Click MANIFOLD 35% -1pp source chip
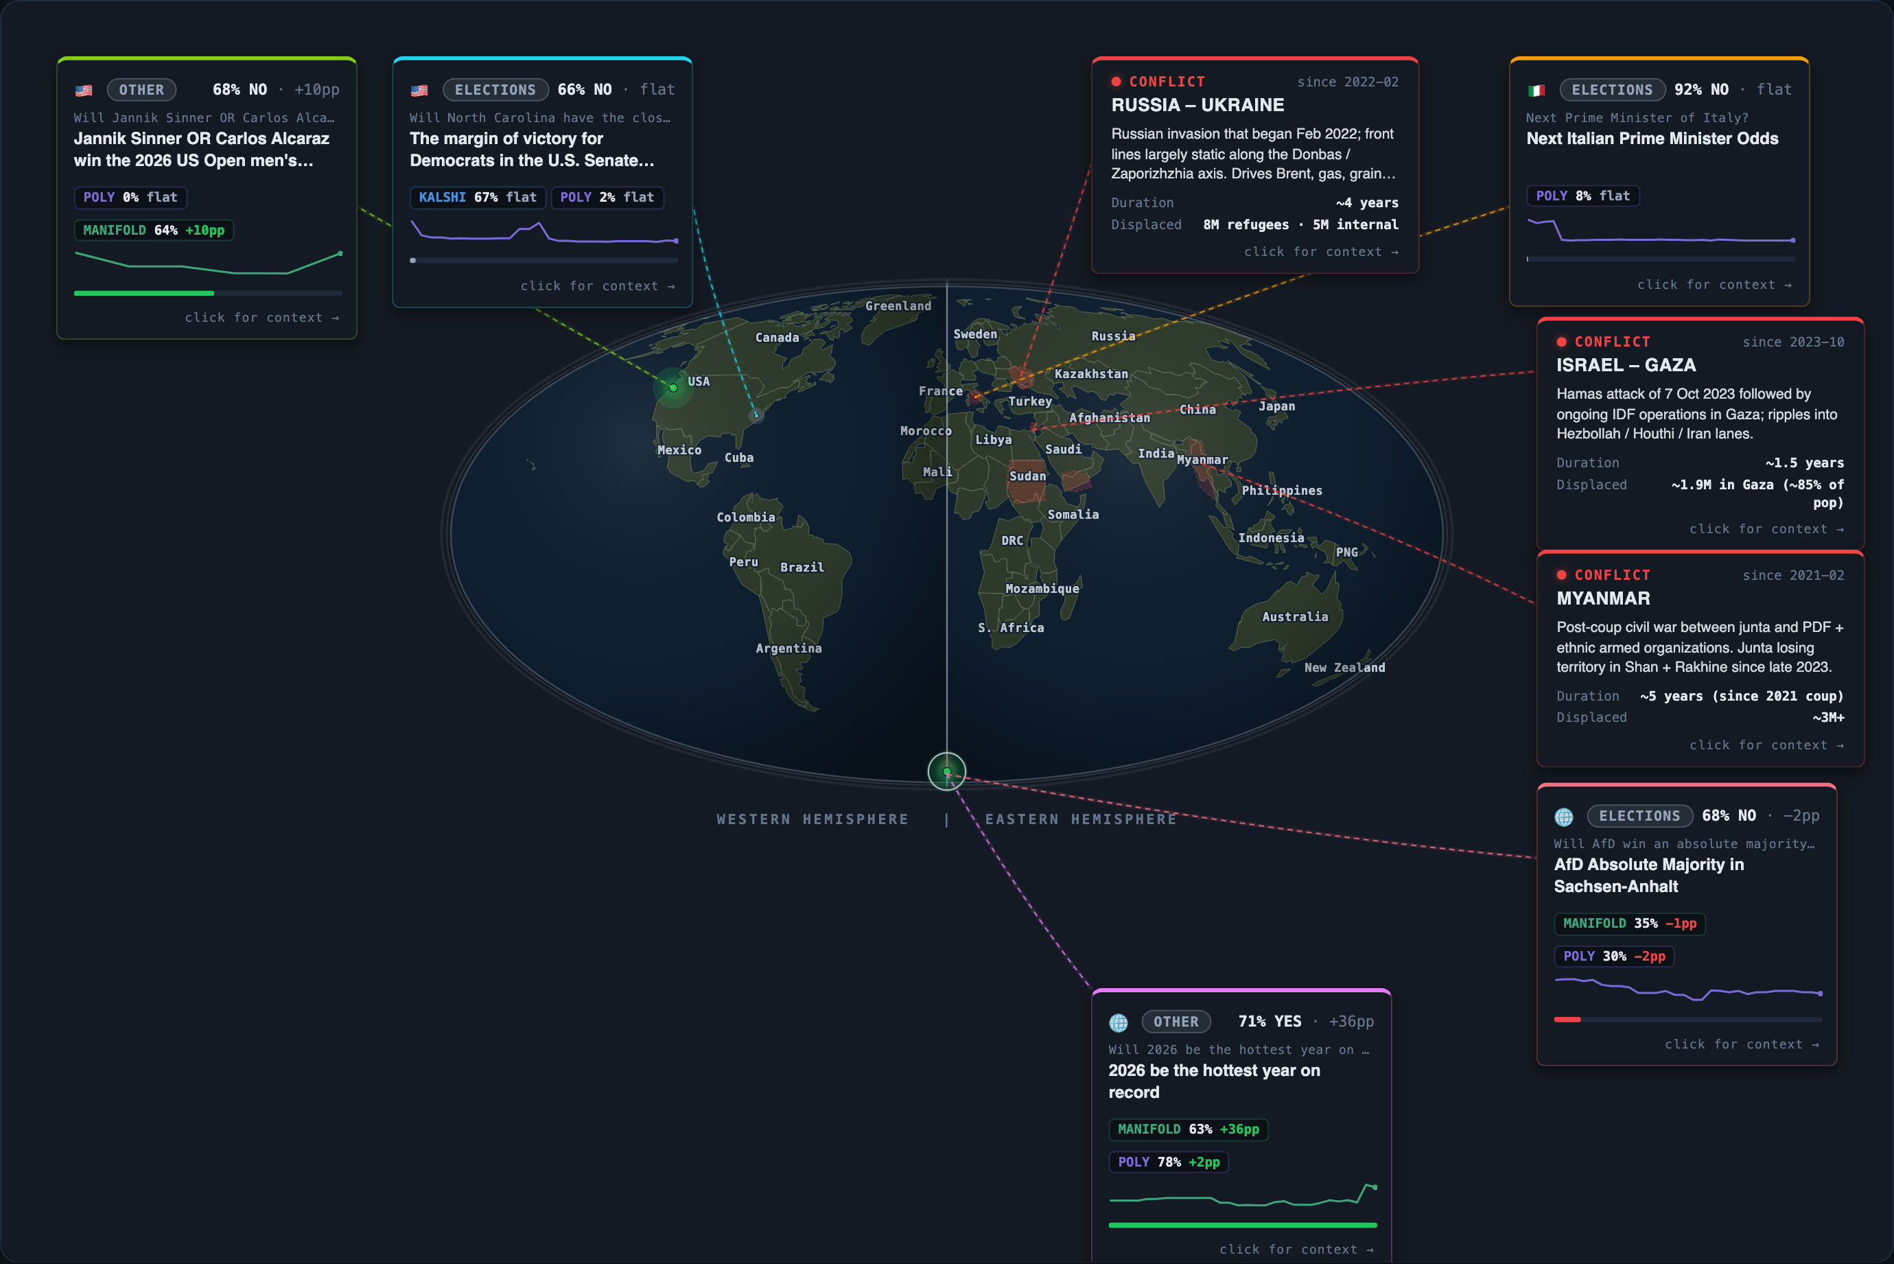The width and height of the screenshot is (1894, 1264). pos(1630,924)
